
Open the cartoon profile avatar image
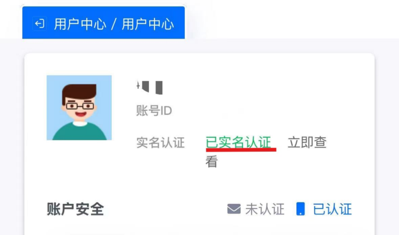(x=79, y=108)
